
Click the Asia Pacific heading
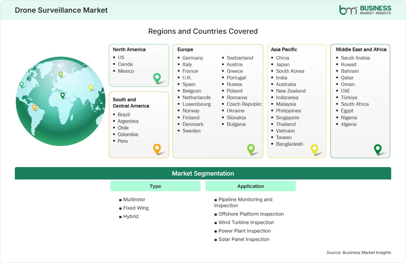pos(284,49)
